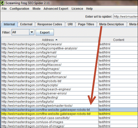Select the tag/htaccess/ address row
This screenshot has height=128, width=138.
pyautogui.click(x=50, y=65)
